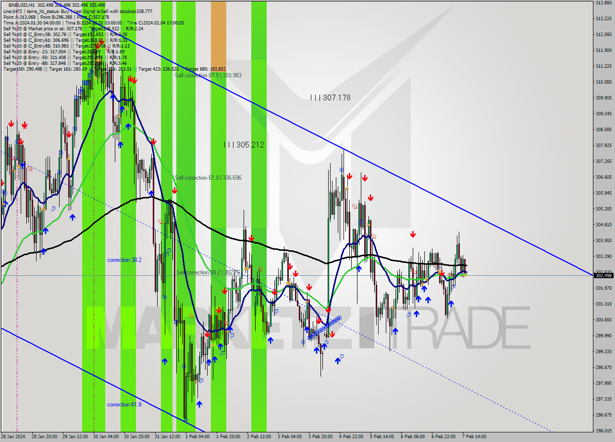Image resolution: width=615 pixels, height=442 pixels.
Task: Click the 313.890 price axis label
Action: point(603,3)
